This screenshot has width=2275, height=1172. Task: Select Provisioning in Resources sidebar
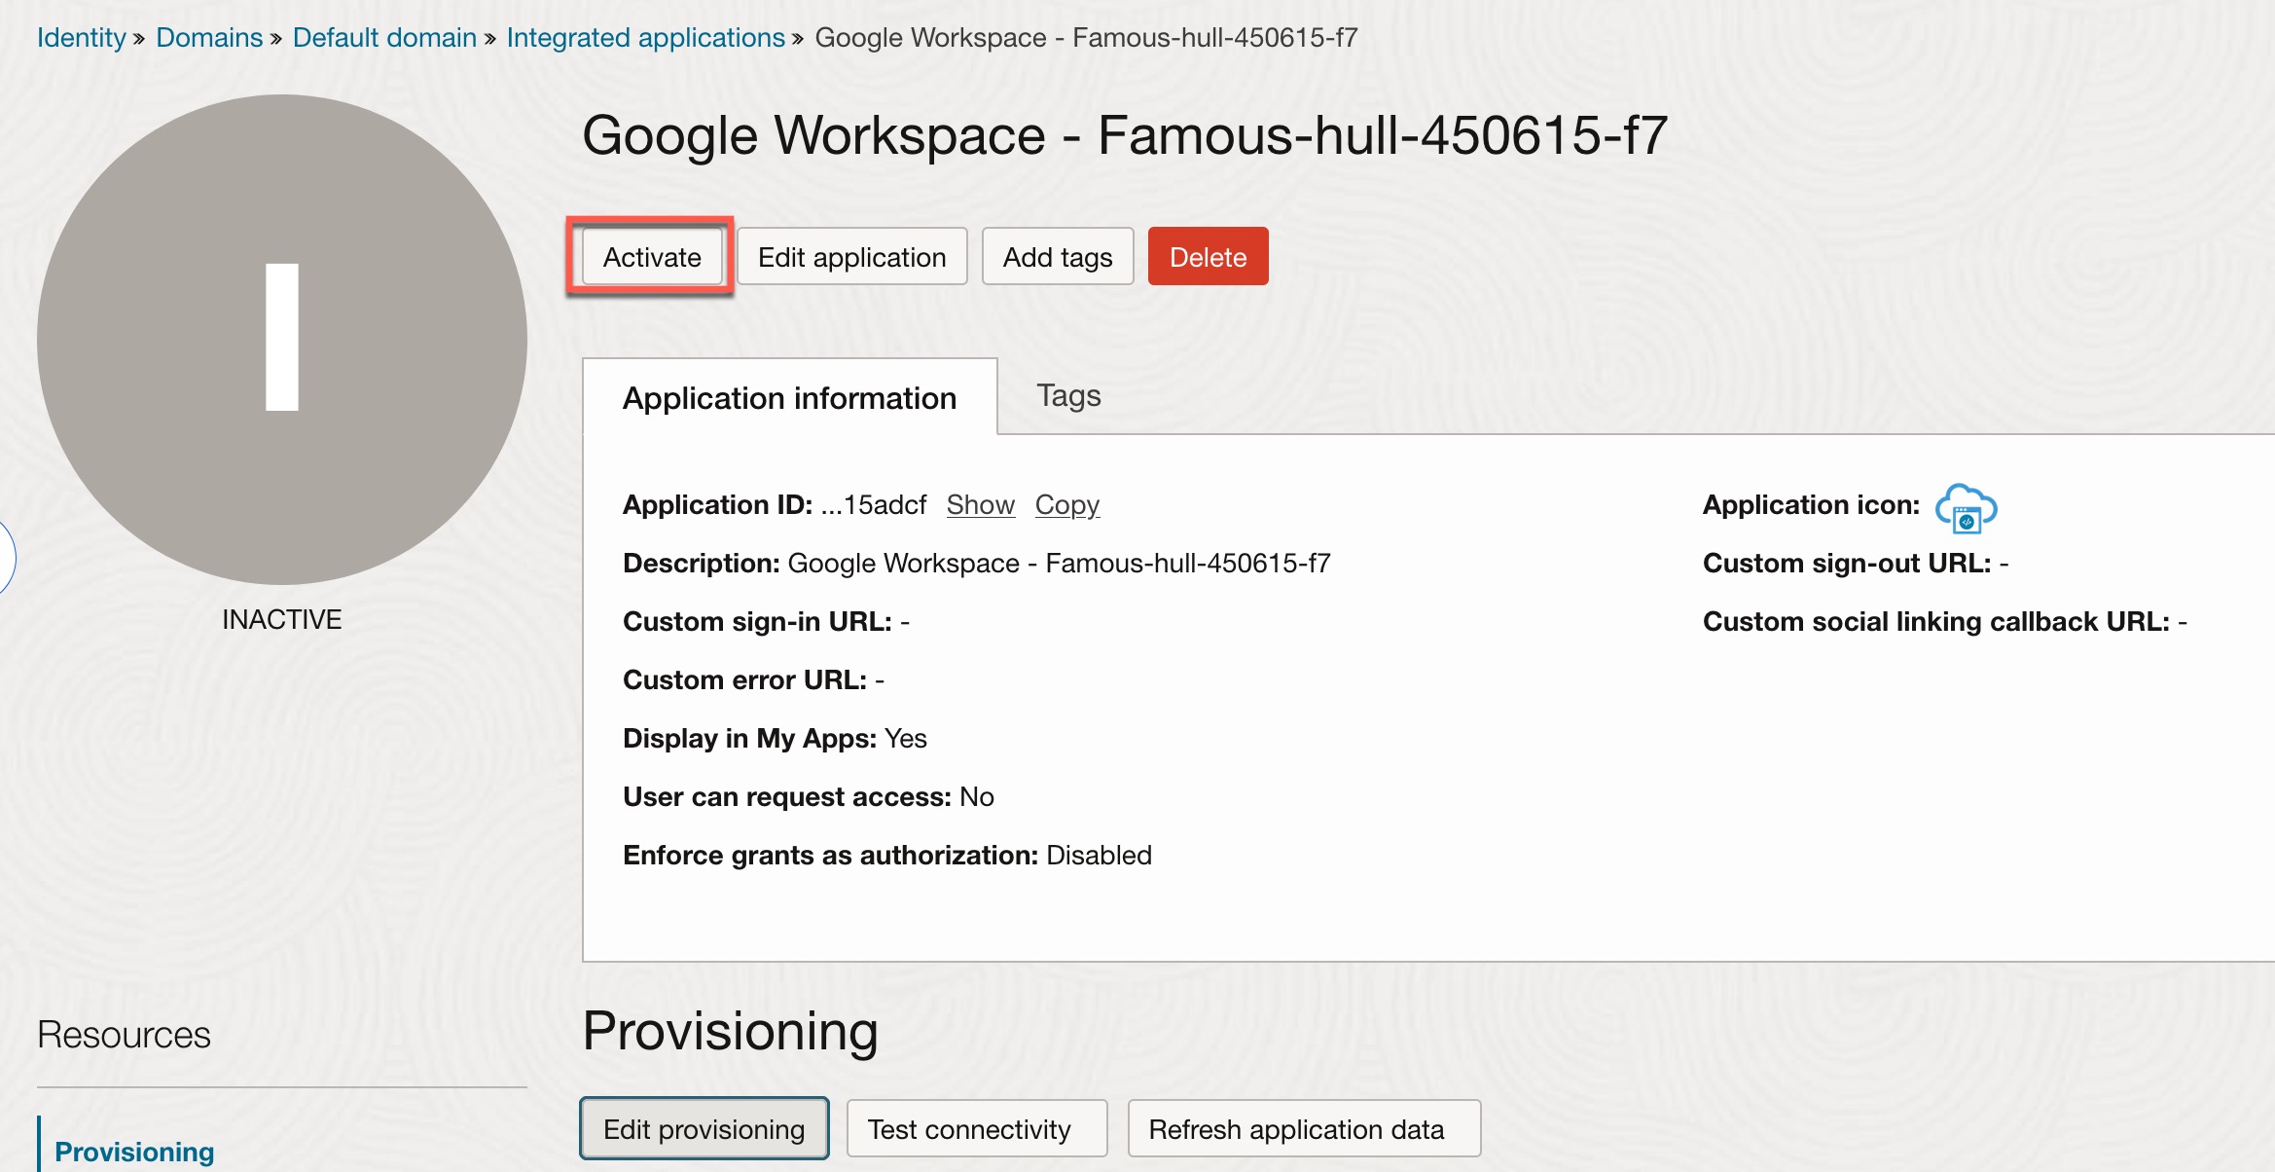[134, 1152]
